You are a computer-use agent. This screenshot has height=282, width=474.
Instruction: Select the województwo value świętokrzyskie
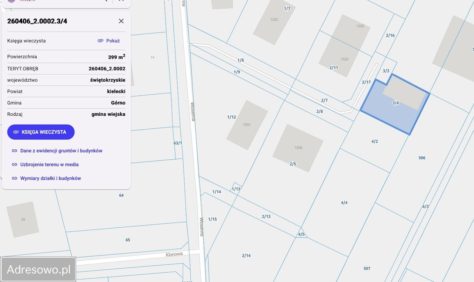pyautogui.click(x=108, y=80)
